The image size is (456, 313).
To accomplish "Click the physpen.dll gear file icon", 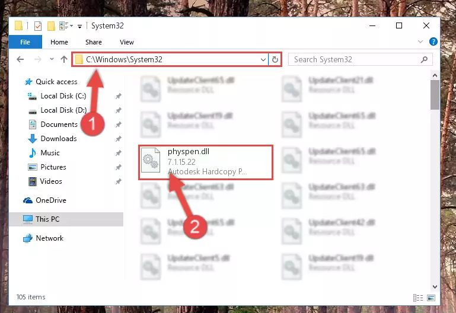I will [x=151, y=160].
